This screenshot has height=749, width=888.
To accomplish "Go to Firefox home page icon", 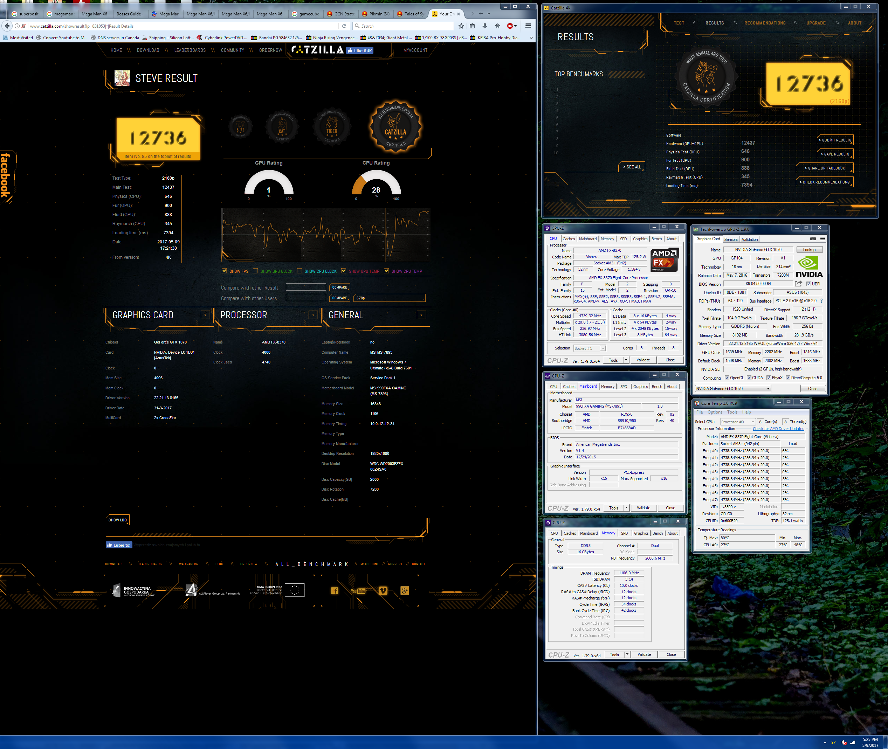I will pos(497,26).
